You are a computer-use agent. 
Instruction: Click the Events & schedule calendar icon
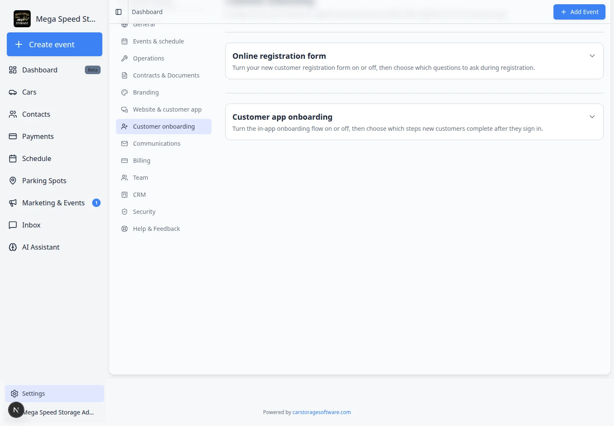coord(125,41)
